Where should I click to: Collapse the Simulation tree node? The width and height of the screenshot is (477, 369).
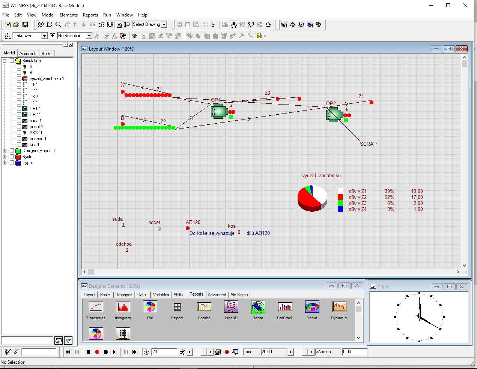click(x=5, y=61)
